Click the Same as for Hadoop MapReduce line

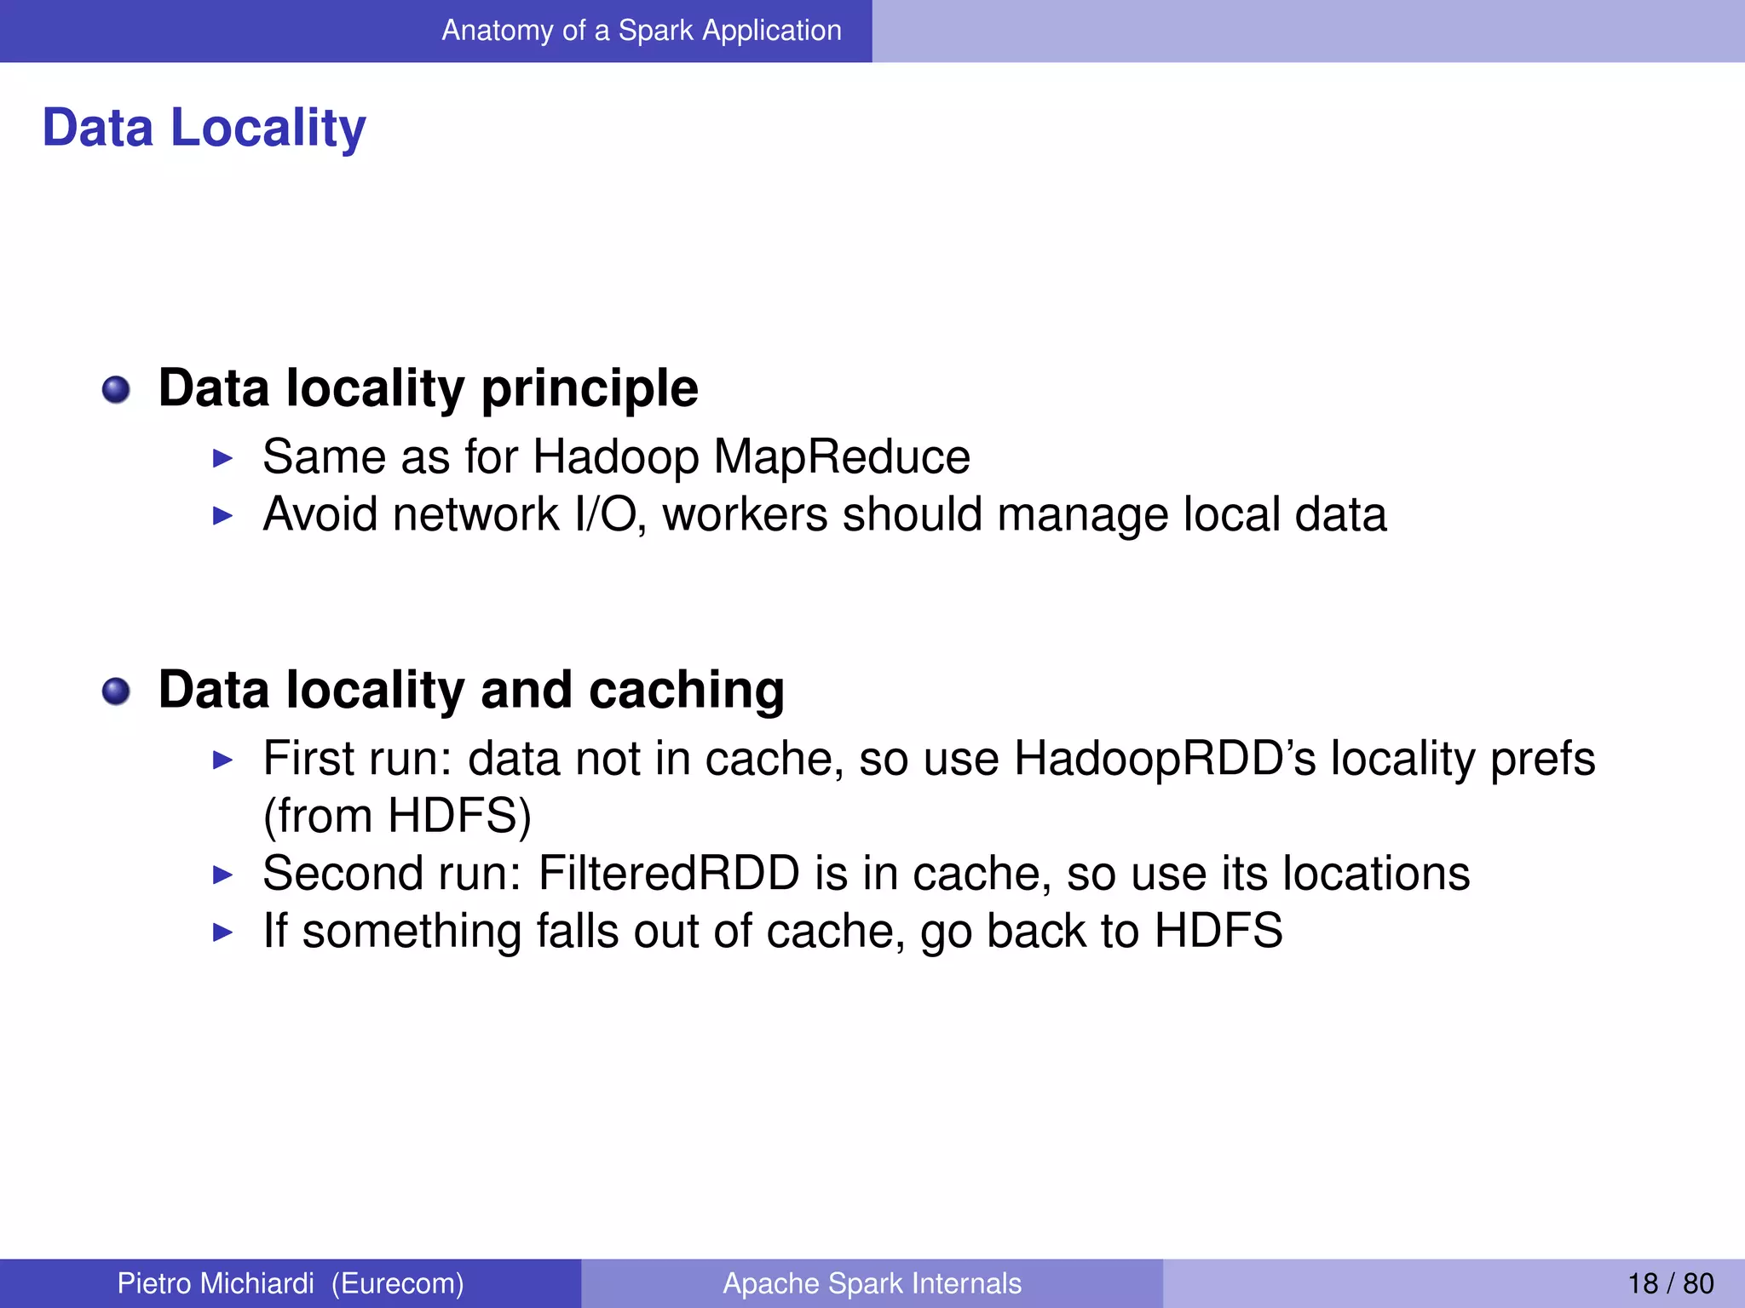click(x=616, y=457)
